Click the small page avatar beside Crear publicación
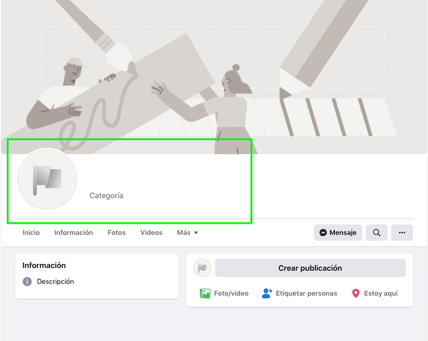 [x=202, y=268]
